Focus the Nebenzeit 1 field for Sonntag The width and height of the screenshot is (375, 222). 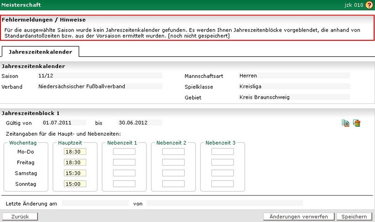[x=124, y=184]
